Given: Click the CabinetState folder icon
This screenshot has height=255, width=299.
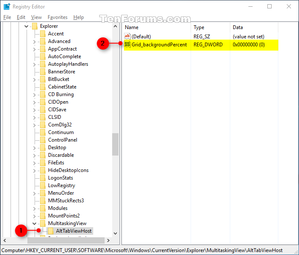Looking at the screenshot, I should click(x=43, y=87).
